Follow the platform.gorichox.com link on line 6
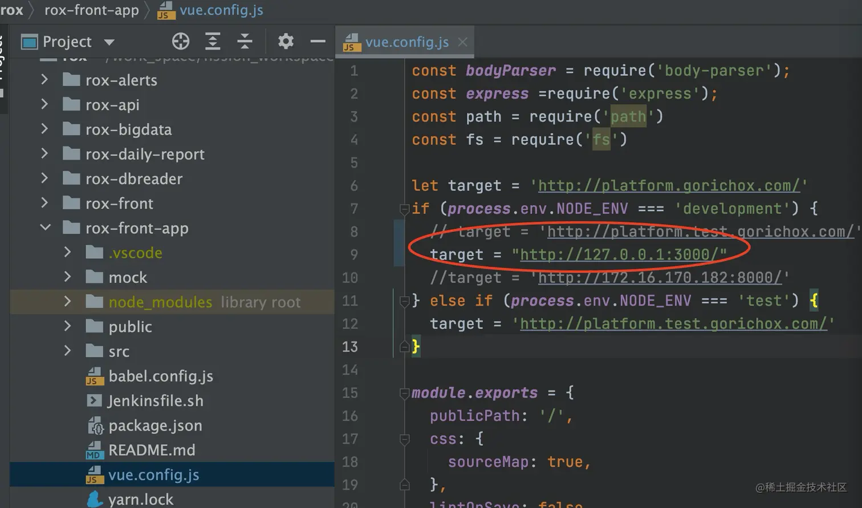This screenshot has height=508, width=862. point(669,186)
